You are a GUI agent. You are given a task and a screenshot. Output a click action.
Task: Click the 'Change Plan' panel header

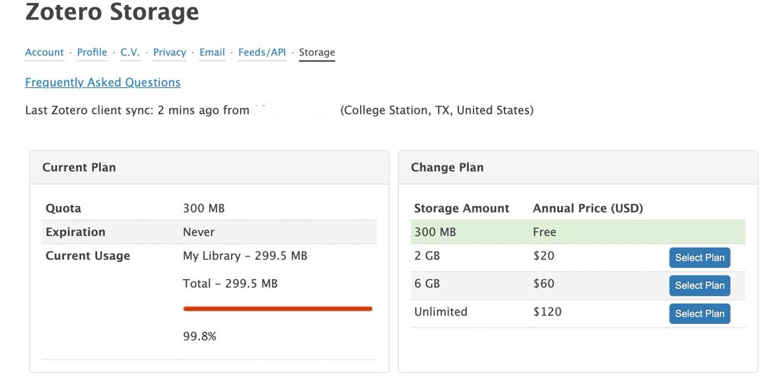[578, 167]
